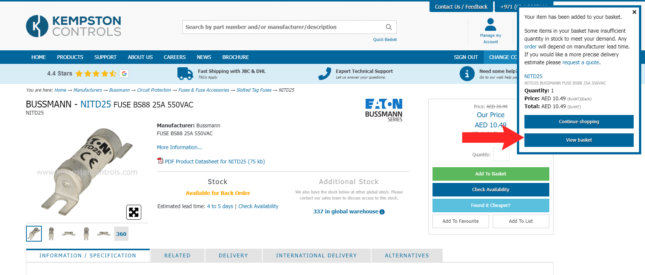Click SIGN OUT

click(x=466, y=57)
